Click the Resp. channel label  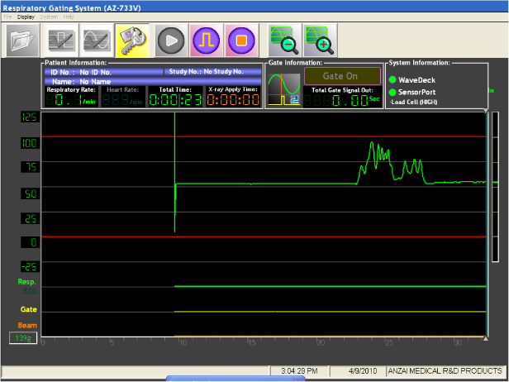27,282
